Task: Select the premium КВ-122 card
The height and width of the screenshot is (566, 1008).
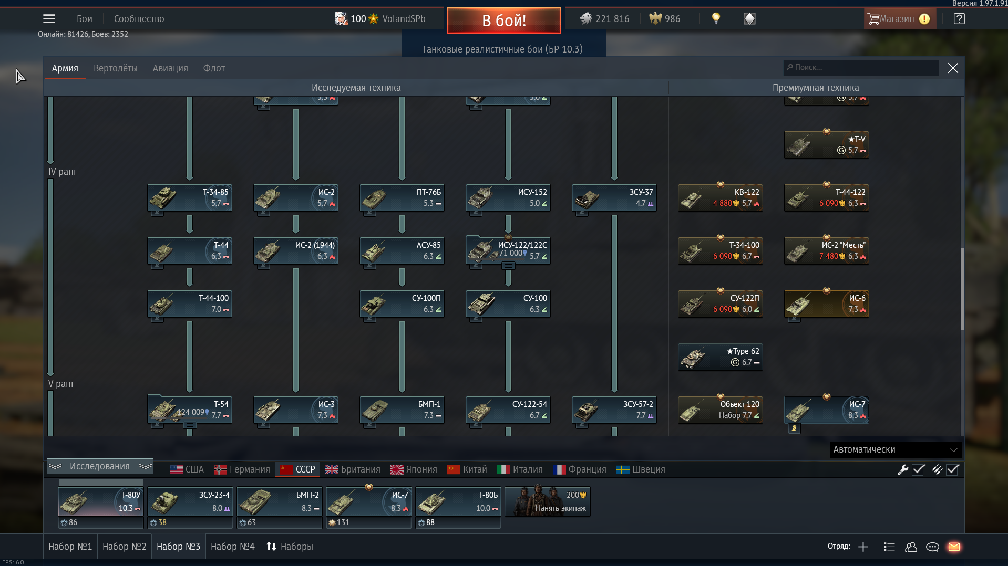Action: click(721, 198)
